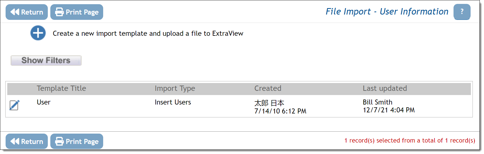
Task: Sort by Last updated column header
Action: (x=385, y=88)
